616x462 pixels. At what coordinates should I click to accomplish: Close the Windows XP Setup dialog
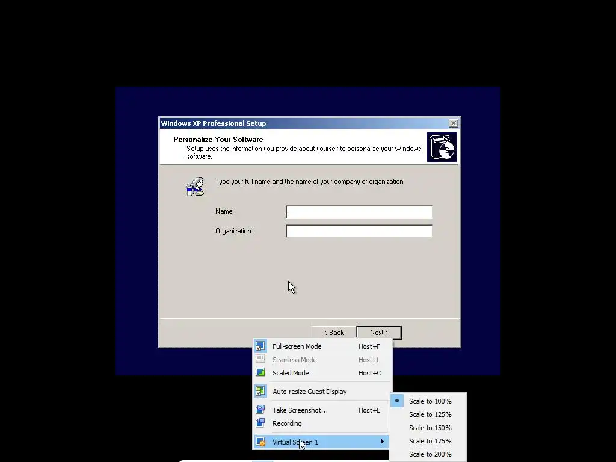[x=454, y=123]
